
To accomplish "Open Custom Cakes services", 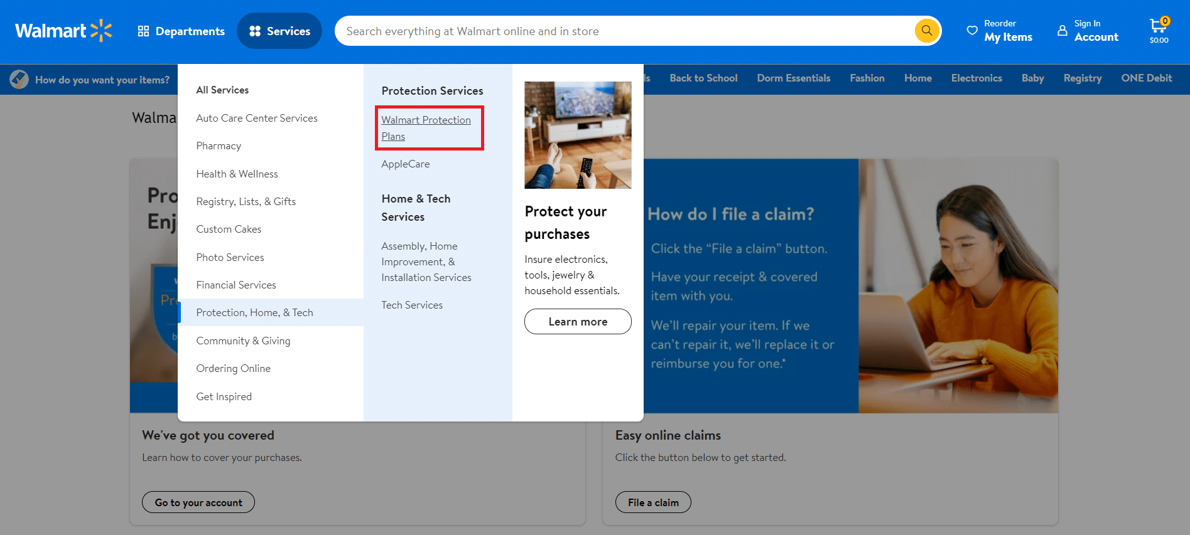I will click(x=229, y=229).
